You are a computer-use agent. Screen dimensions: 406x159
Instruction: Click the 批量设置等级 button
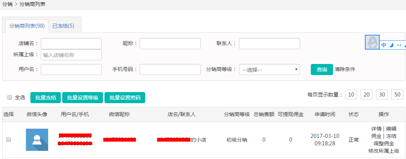click(x=83, y=98)
